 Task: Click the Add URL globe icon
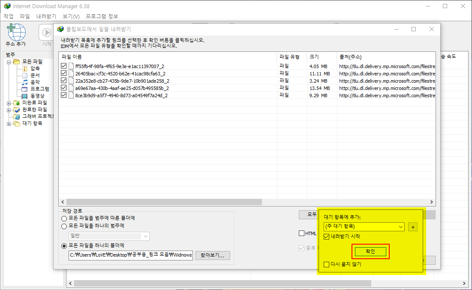coord(16,32)
